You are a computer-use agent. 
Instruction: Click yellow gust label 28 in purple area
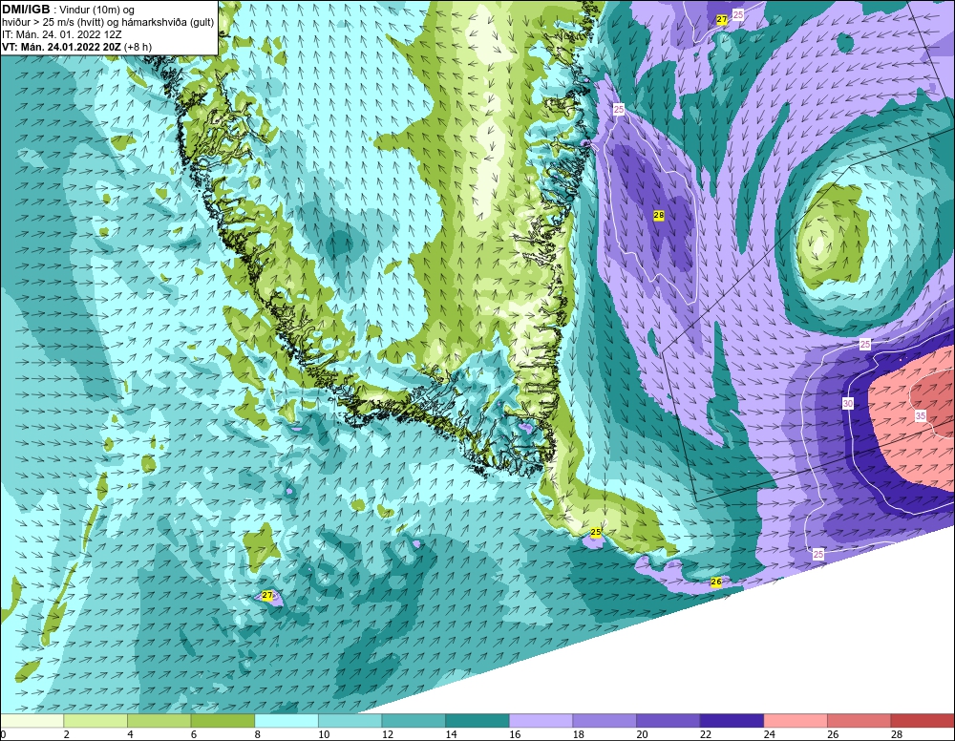pyautogui.click(x=658, y=215)
